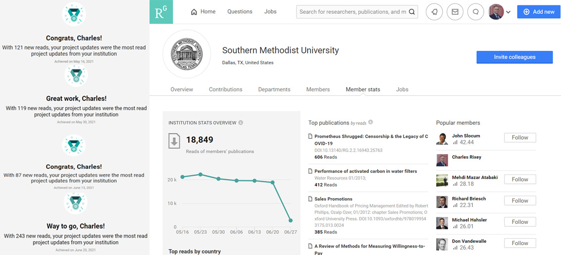The height and width of the screenshot is (255, 561).
Task: Click the info icon beside Top publications
Action: tap(371, 122)
